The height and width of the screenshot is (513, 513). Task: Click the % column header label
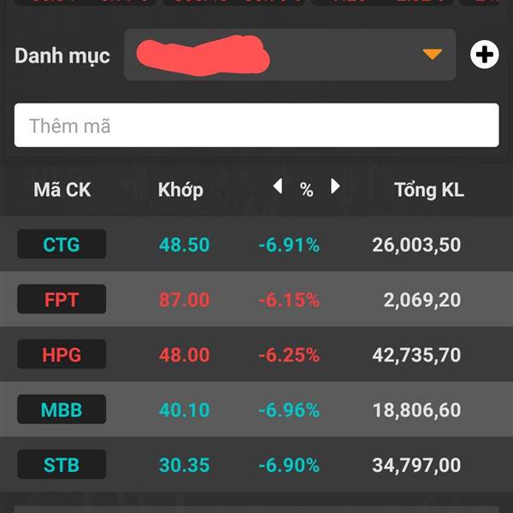(x=307, y=190)
